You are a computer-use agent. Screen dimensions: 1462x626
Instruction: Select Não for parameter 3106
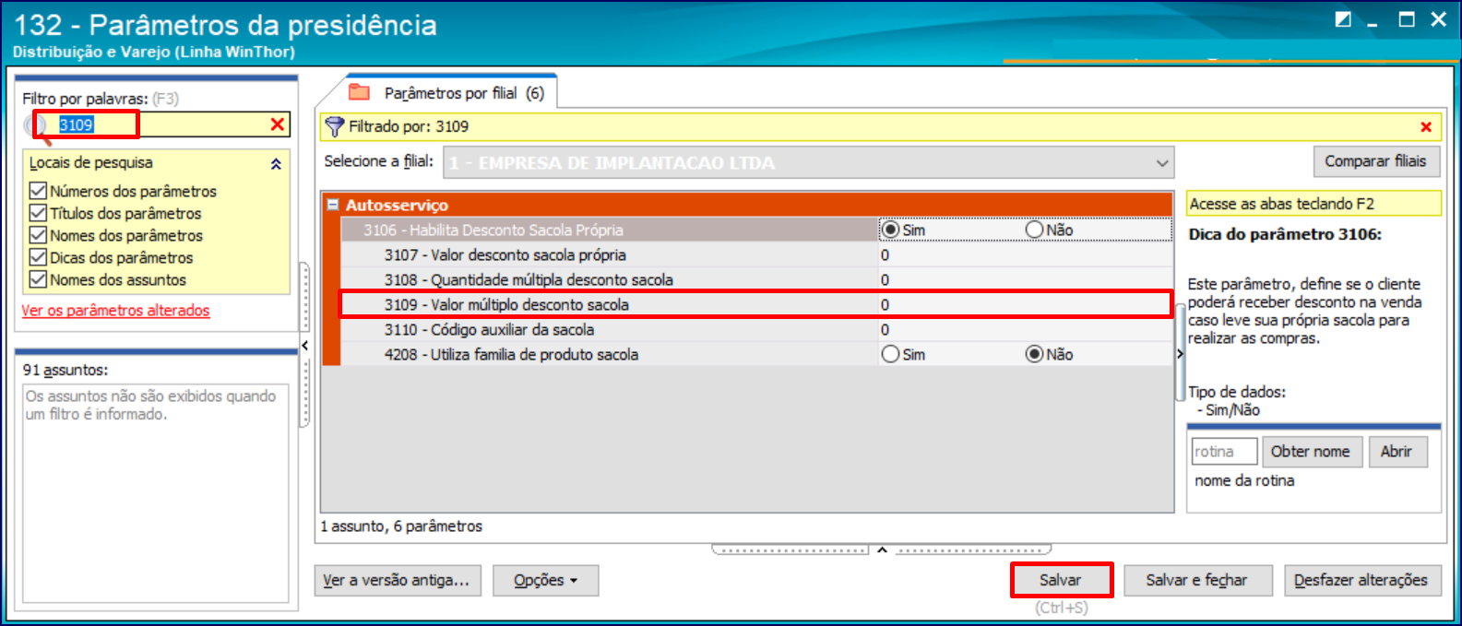tap(1034, 230)
